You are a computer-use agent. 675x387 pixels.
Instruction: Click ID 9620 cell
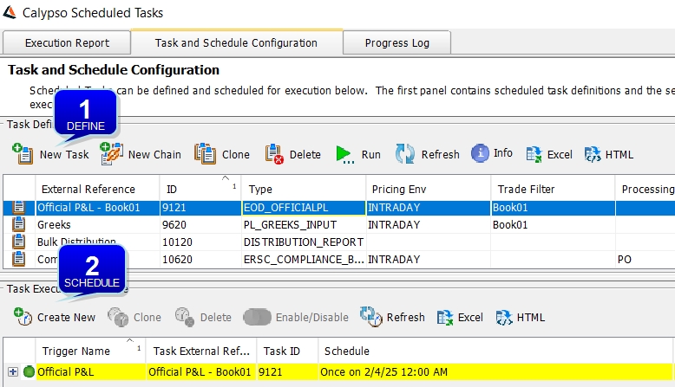coord(200,224)
